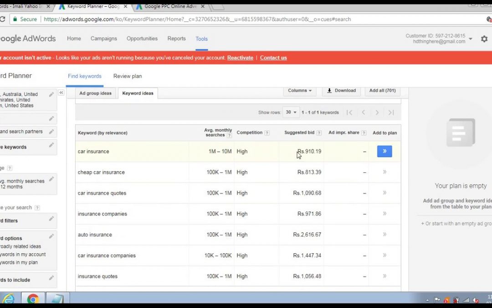Click the Reactivate link in red banner
The image size is (492, 308).
point(240,58)
